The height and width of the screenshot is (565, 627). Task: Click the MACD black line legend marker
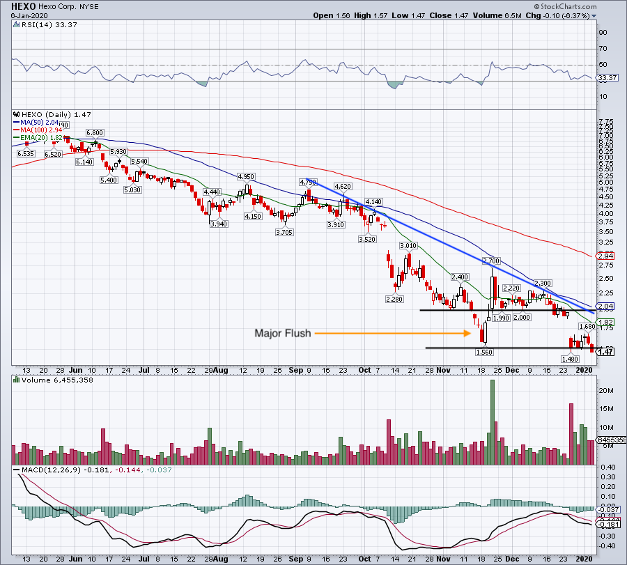click(17, 470)
